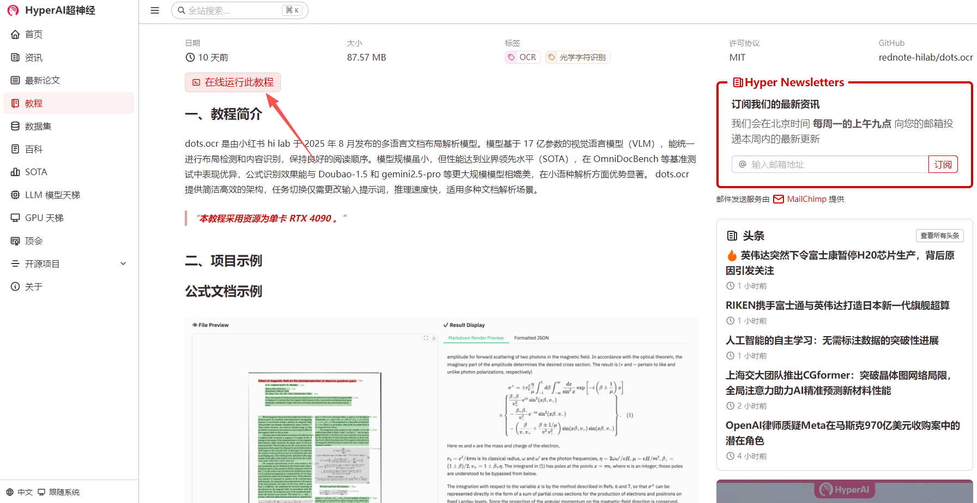Viewport: 977px width, 503px height.
Task: Click the 头条 headlines icon
Action: pos(733,235)
